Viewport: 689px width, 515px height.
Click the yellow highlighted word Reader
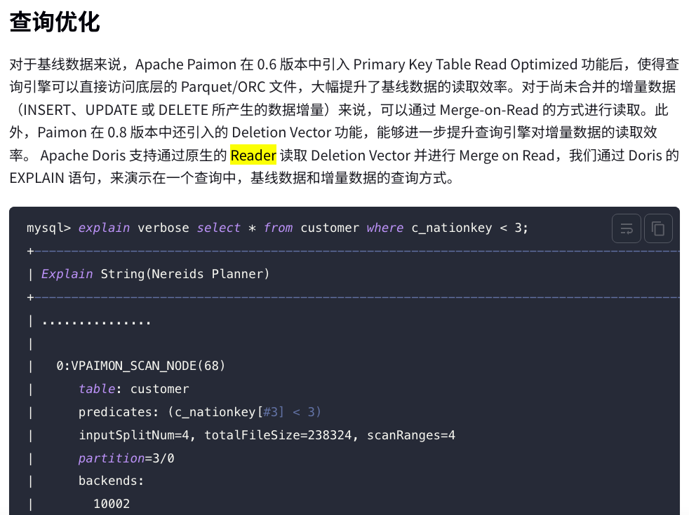point(253,155)
